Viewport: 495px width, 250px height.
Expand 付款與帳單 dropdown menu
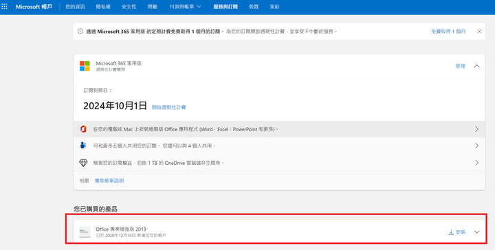(x=186, y=7)
